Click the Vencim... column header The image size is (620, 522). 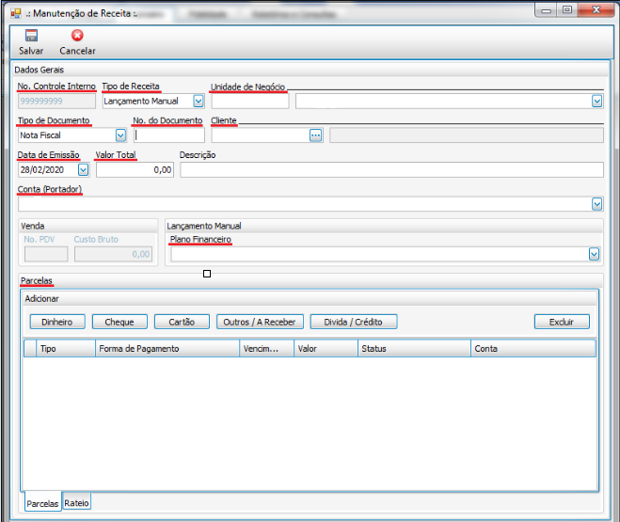(x=266, y=349)
